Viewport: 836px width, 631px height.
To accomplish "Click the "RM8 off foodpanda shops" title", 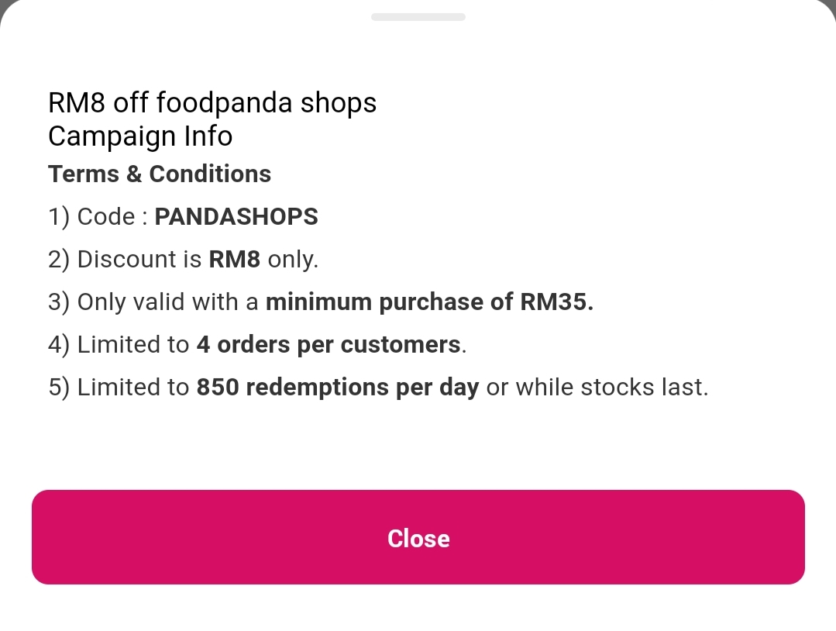I will pos(212,102).
